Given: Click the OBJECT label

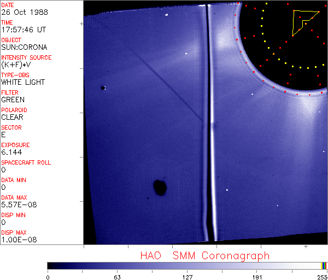Looking at the screenshot, I should 11,40.
